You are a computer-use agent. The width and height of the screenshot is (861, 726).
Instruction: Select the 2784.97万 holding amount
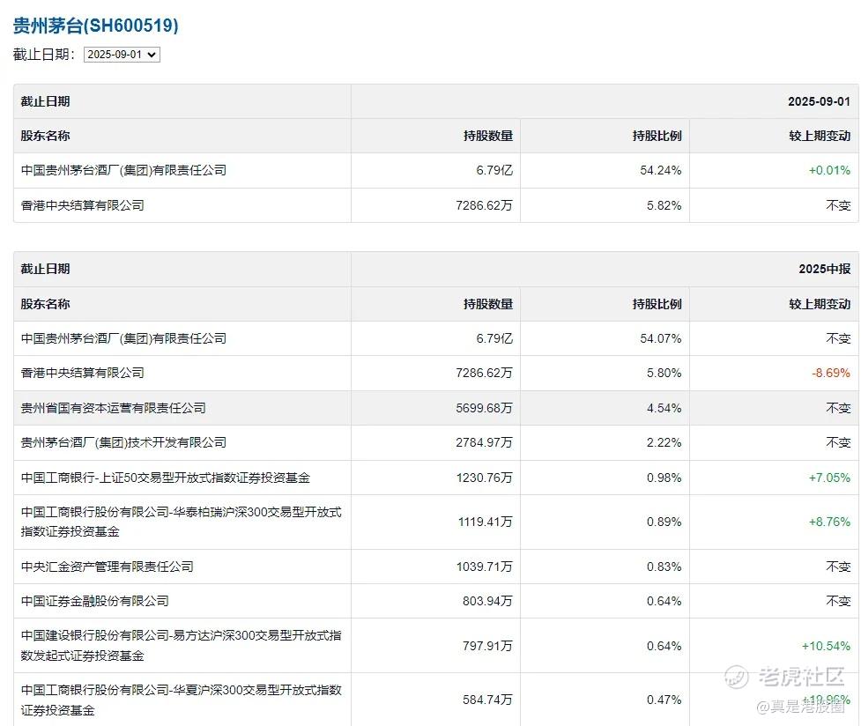coord(484,442)
